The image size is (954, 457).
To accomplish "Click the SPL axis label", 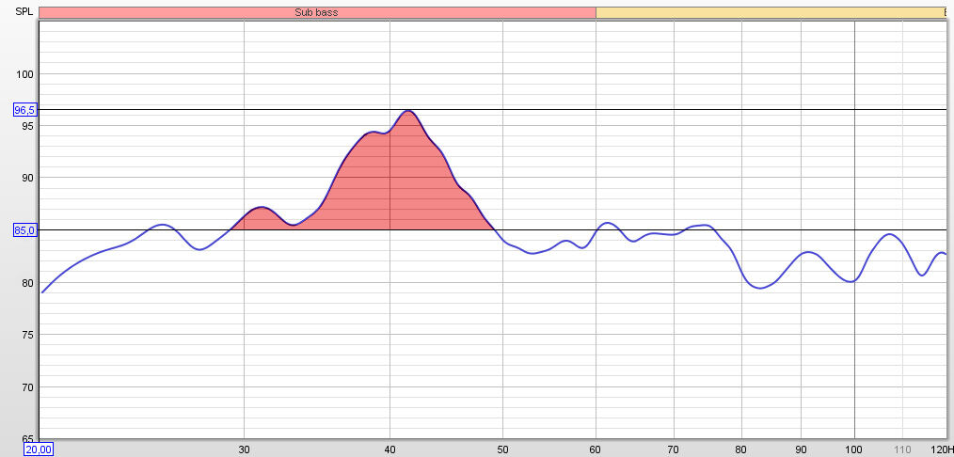I will [23, 11].
